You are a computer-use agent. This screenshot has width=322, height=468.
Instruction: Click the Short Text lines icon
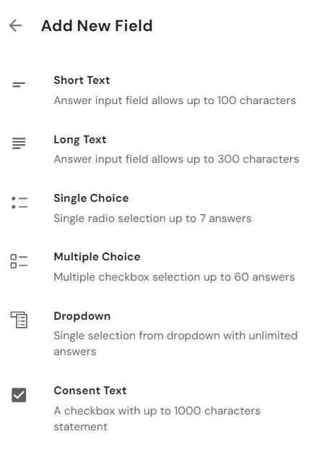(19, 85)
